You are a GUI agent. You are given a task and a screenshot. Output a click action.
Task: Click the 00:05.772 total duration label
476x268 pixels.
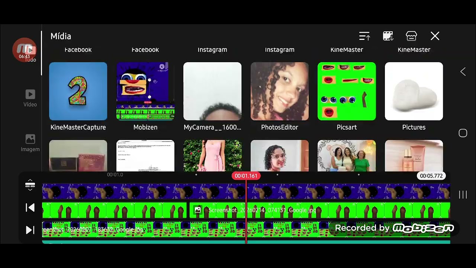coord(431,176)
